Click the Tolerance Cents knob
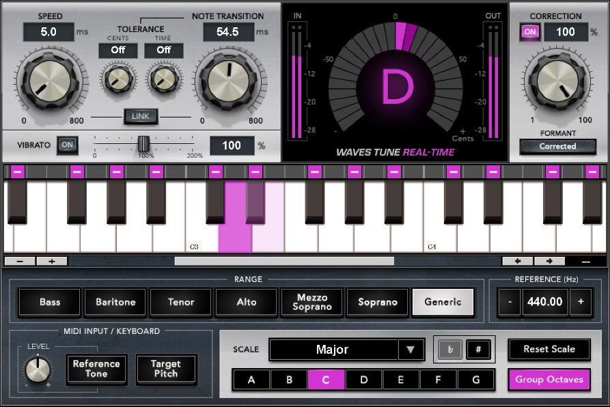This screenshot has height=407, width=610. (x=118, y=79)
